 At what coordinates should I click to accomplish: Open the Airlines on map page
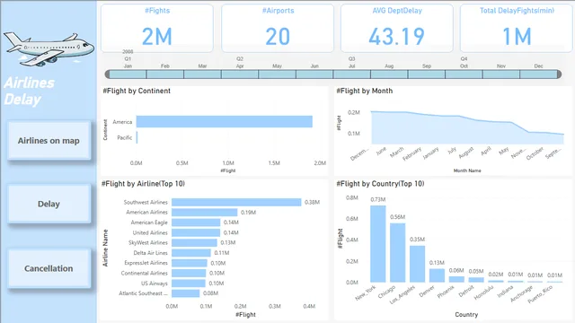tap(49, 141)
